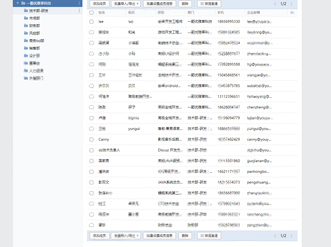Click phone number 17092895598

point(229,64)
